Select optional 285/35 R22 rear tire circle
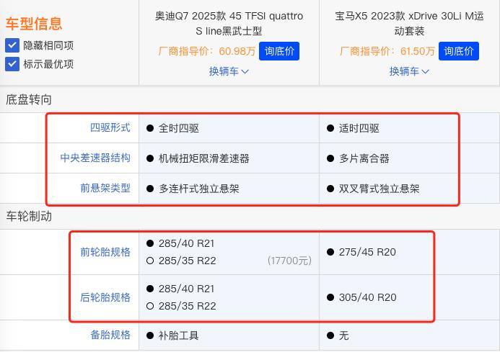500x352 pixels. click(x=150, y=306)
